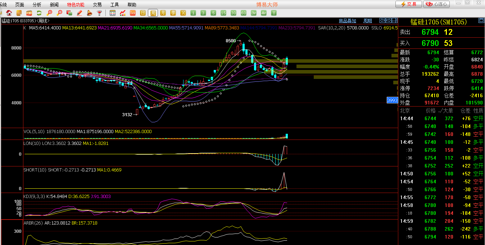Click the left arrow chart navigation icon
This screenshot has width=485, height=245.
(x=383, y=20)
